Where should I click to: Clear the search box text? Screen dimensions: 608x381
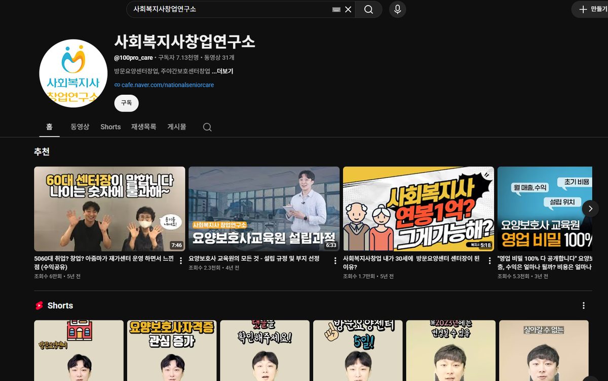pyautogui.click(x=348, y=9)
